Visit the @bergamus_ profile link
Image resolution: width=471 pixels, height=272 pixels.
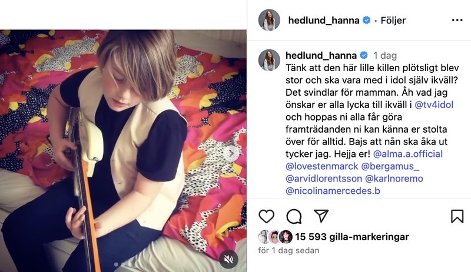click(x=390, y=166)
